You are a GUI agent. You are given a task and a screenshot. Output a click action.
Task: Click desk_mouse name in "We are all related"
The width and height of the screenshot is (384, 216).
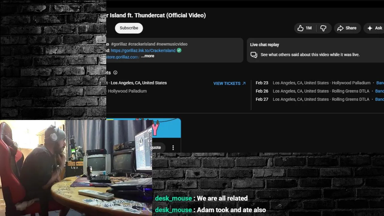(173, 198)
